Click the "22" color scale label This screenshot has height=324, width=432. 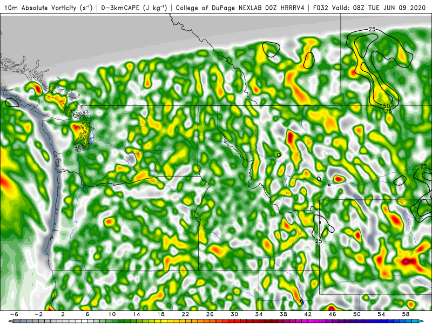click(x=185, y=314)
